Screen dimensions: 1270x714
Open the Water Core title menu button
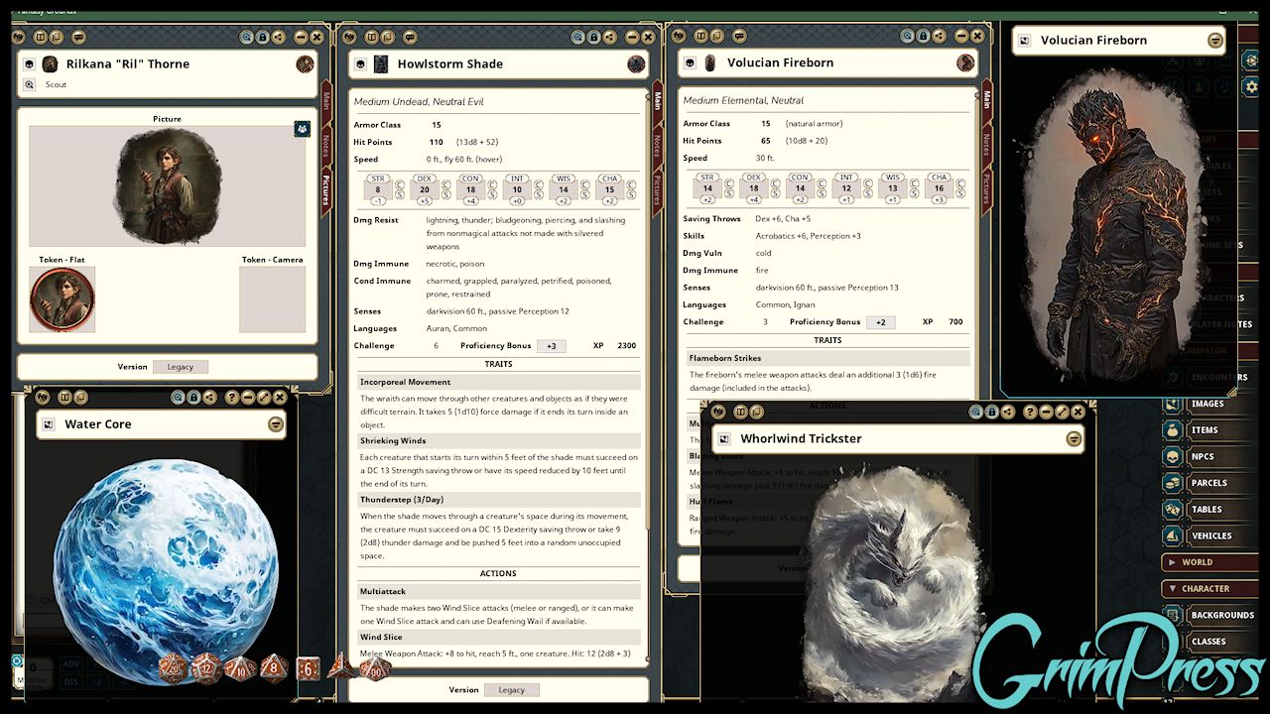(x=276, y=424)
